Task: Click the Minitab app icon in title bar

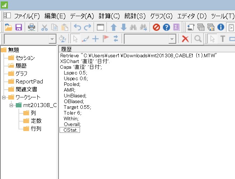Action: point(4,5)
